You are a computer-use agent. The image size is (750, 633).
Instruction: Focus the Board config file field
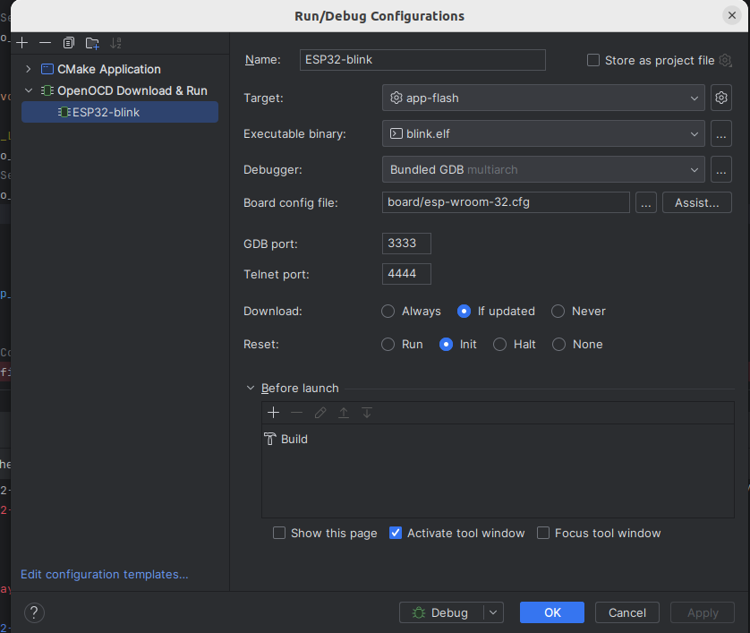click(x=506, y=202)
